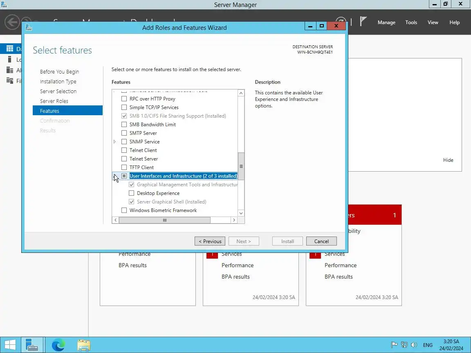Open the Tools menu
Screen dimensions: 471x353
[x=411, y=22]
